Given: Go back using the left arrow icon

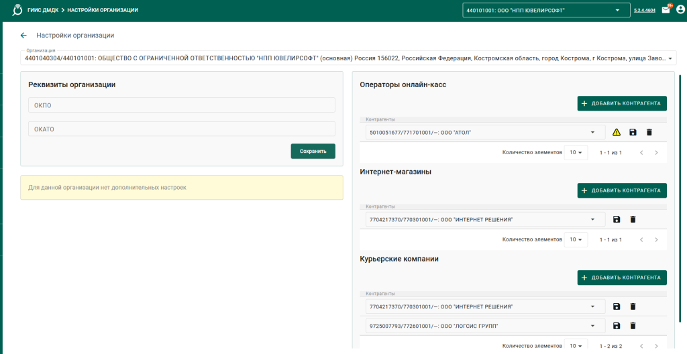Looking at the screenshot, I should [x=23, y=36].
